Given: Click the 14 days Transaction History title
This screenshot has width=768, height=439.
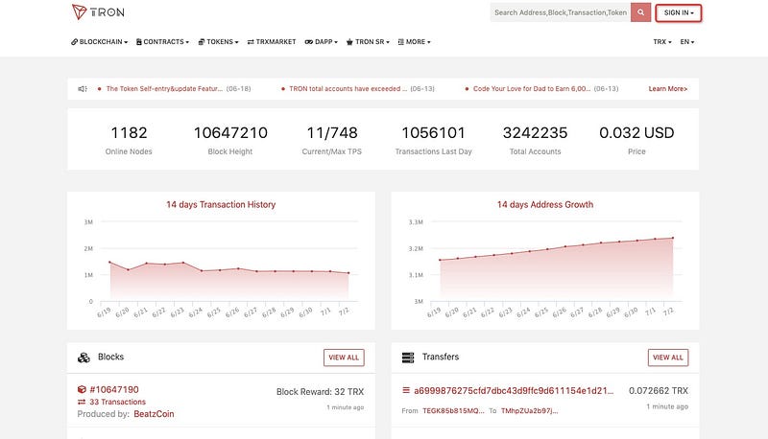Looking at the screenshot, I should click(221, 205).
